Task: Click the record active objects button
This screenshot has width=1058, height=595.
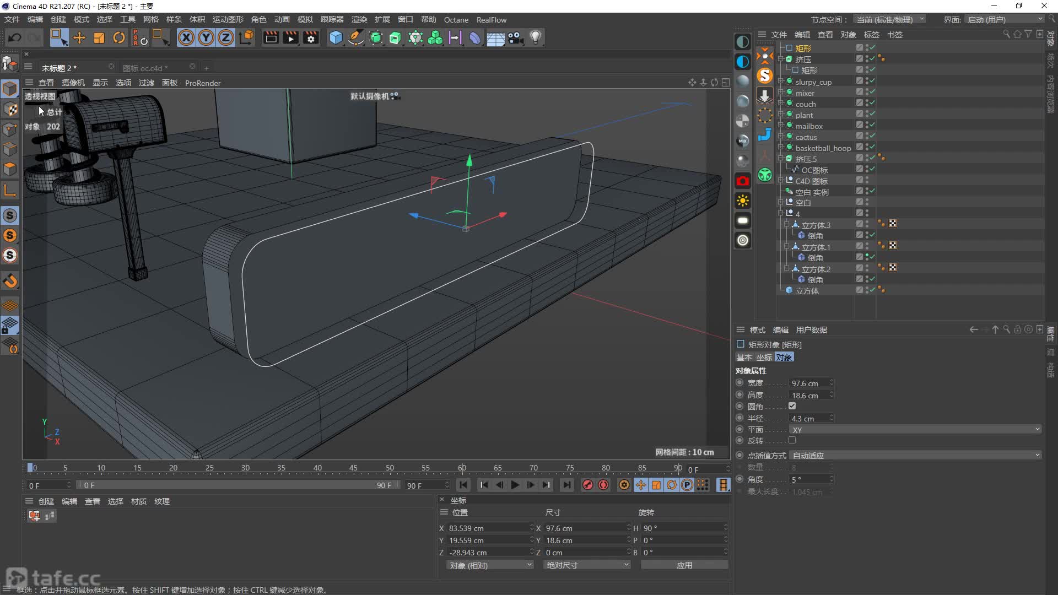Action: coord(588,485)
